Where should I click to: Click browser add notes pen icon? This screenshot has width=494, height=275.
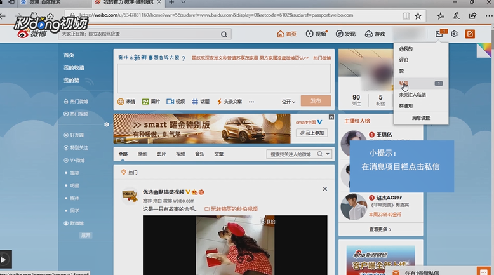click(457, 16)
